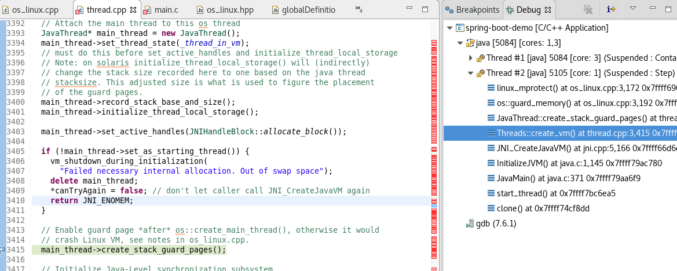The width and height of the screenshot is (677, 271).
Task: Collapse the java [5084] process node
Action: click(460, 43)
